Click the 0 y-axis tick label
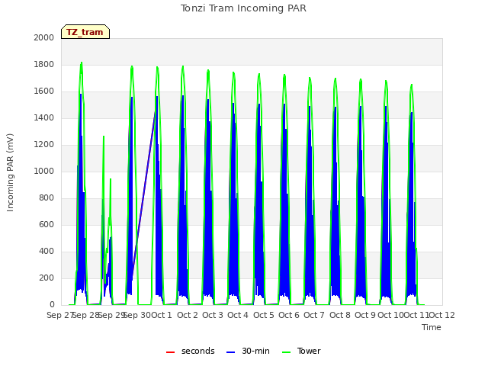 [52, 305]
